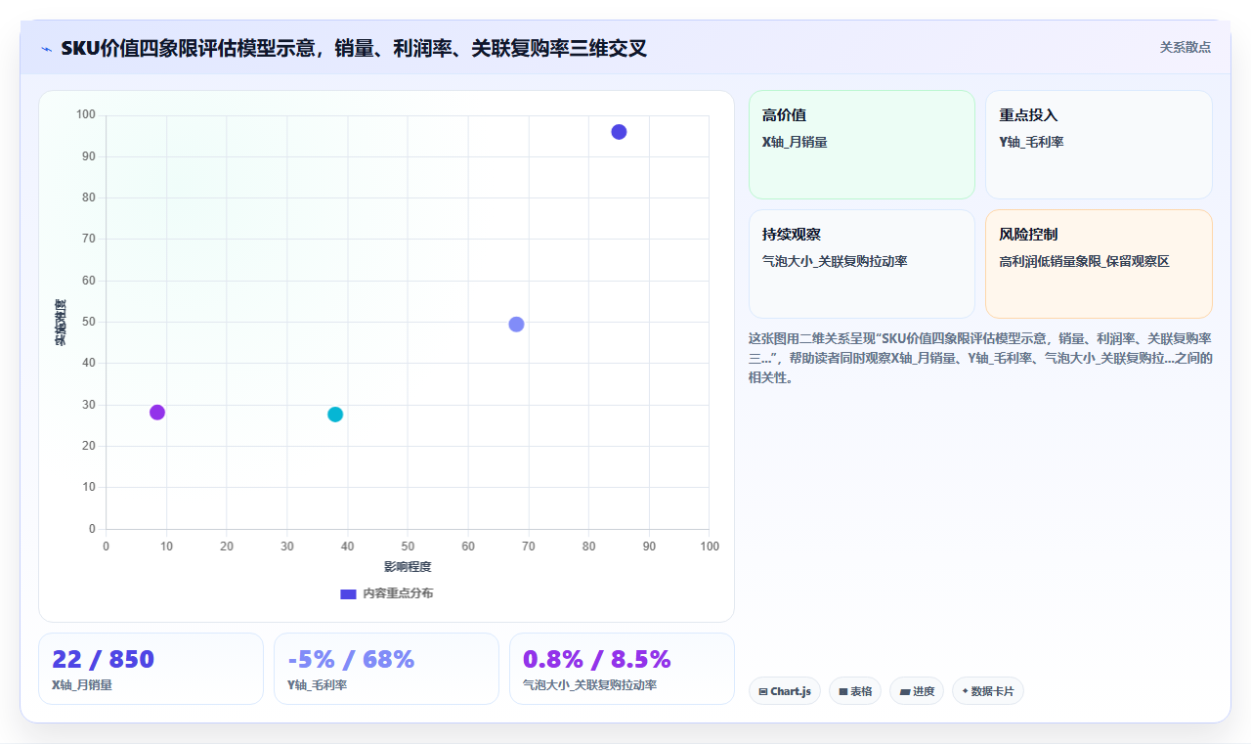
Task: Open the 高价值 card
Action: [862, 145]
